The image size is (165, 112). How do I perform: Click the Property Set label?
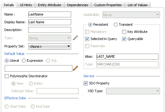(14, 46)
